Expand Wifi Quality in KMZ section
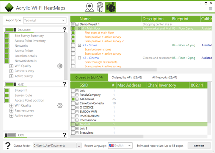Image resolution: width=215 pixels, height=153 pixels. tap(11, 106)
